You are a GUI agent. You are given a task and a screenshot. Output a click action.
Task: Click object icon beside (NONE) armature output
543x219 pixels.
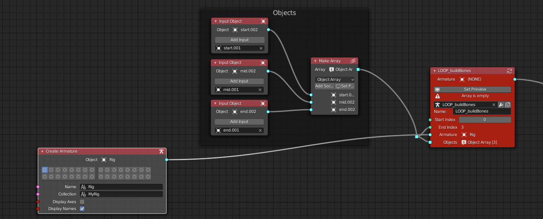click(462, 79)
